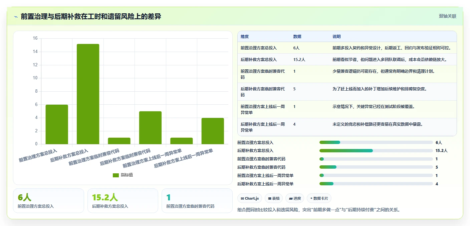Toggle the 指标值 legend swatch
The height and width of the screenshot is (226, 470).
pyautogui.click(x=116, y=175)
